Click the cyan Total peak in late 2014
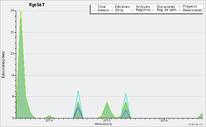This screenshot has height=127, width=206. 78,91
